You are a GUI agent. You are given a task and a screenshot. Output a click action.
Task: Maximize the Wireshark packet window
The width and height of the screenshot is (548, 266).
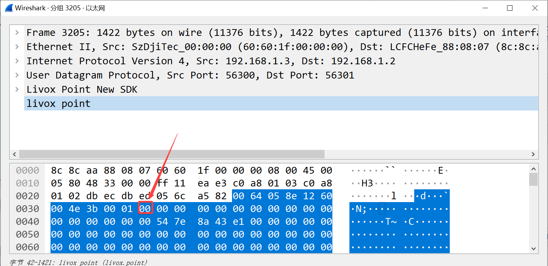tap(510, 8)
